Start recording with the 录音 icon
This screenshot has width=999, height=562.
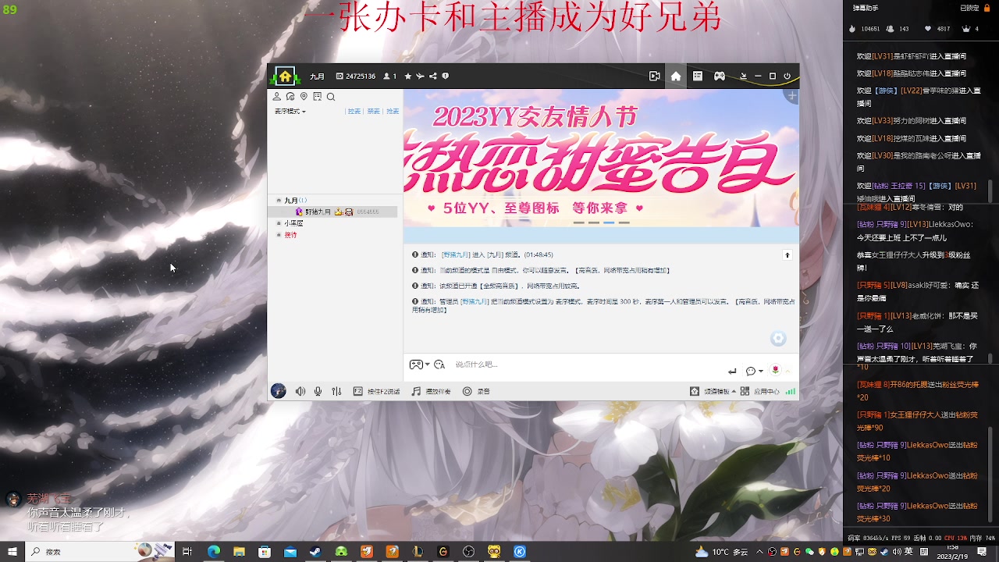coord(465,391)
